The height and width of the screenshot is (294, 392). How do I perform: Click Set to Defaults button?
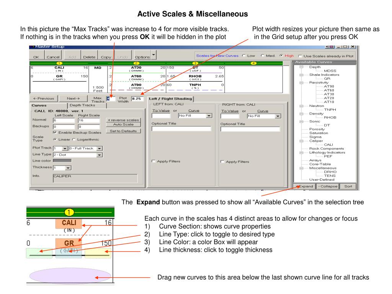click(x=123, y=131)
